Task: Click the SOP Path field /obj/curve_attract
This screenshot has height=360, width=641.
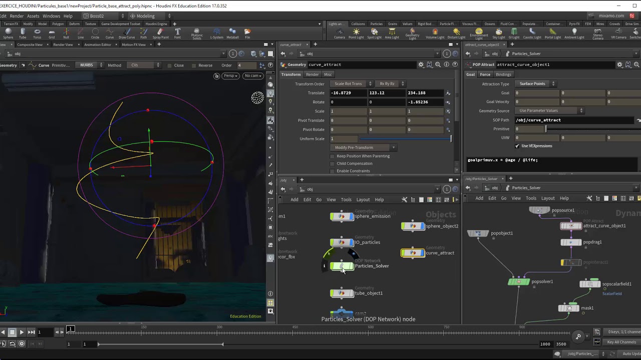Action: click(574, 120)
